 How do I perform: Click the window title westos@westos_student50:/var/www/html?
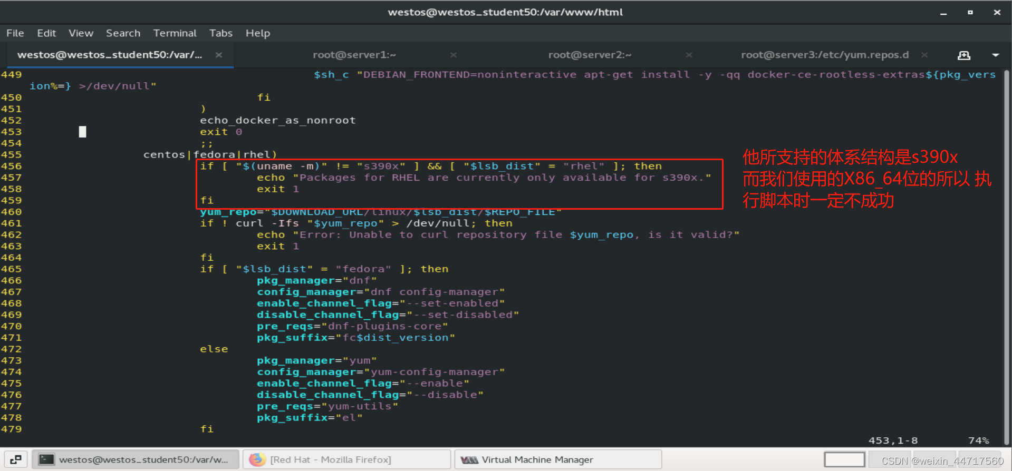pyautogui.click(x=505, y=13)
